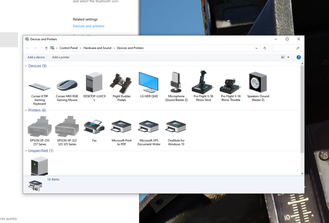329x223 pixels.
Task: Collapse the Printers (6) group
Action: (x=26, y=110)
